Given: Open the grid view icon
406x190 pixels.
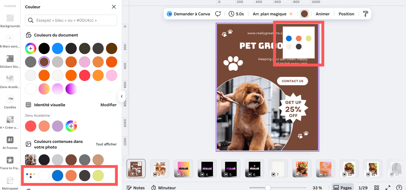Looking at the screenshot, I should (x=376, y=188).
